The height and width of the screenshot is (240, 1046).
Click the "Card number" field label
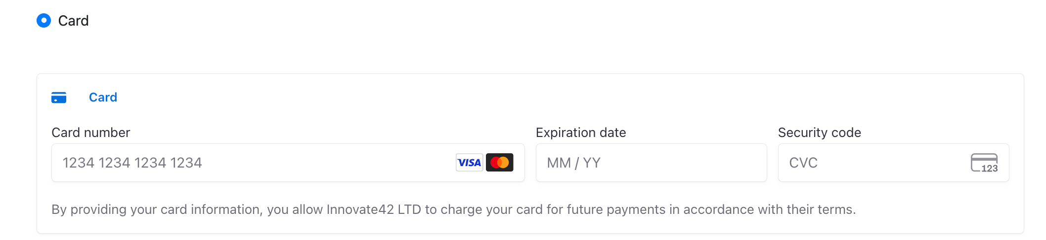91,133
